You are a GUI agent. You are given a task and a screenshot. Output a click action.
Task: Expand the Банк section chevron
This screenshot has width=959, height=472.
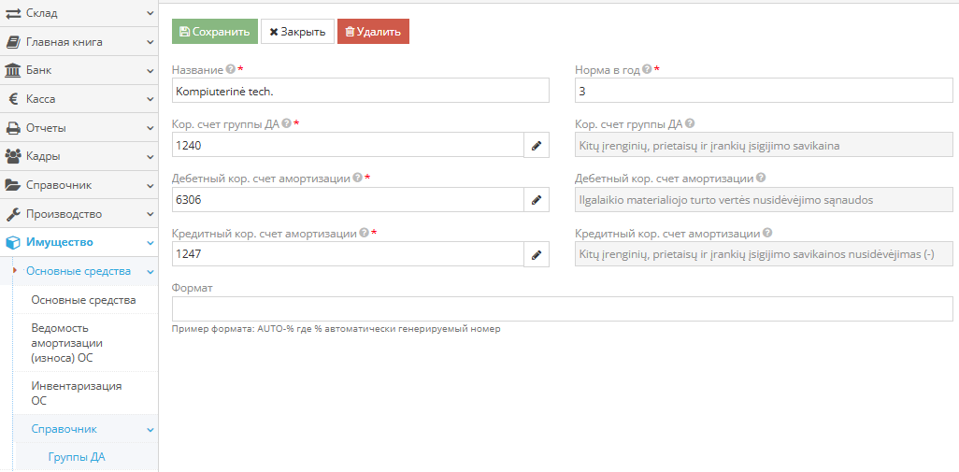[150, 70]
